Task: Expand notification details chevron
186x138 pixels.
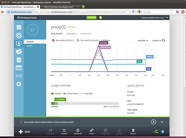Action: [x=162, y=122]
